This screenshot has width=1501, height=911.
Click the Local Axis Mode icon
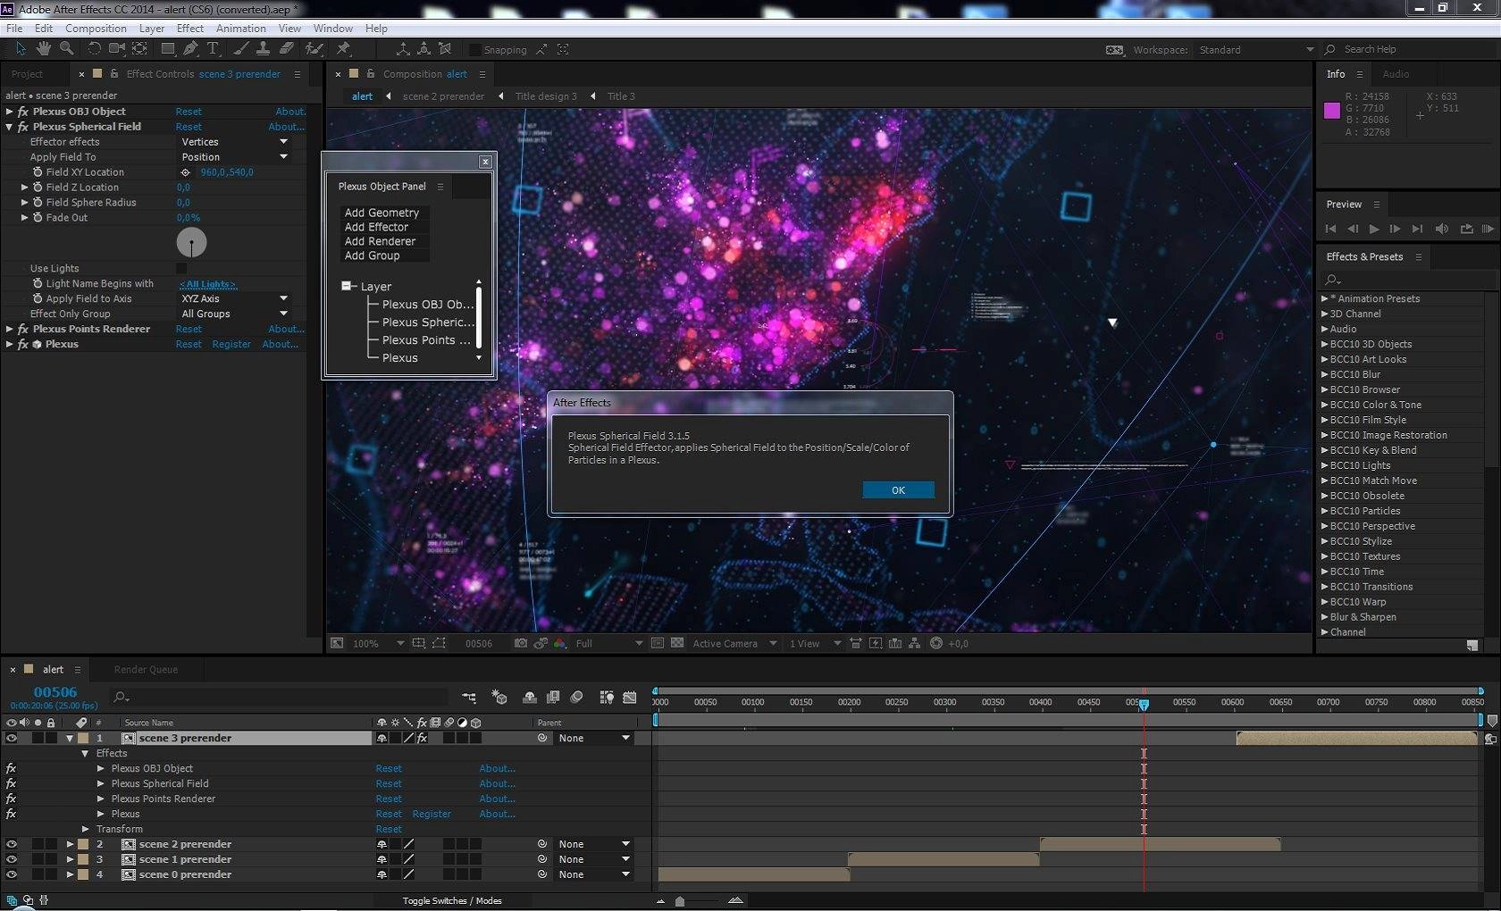pyautogui.click(x=403, y=49)
